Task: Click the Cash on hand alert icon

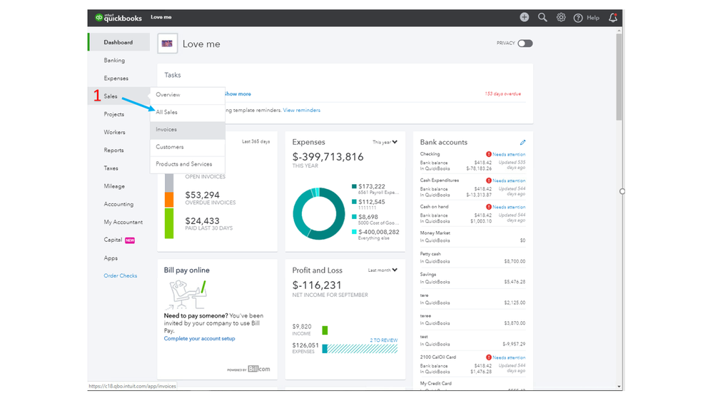Action: [488, 207]
